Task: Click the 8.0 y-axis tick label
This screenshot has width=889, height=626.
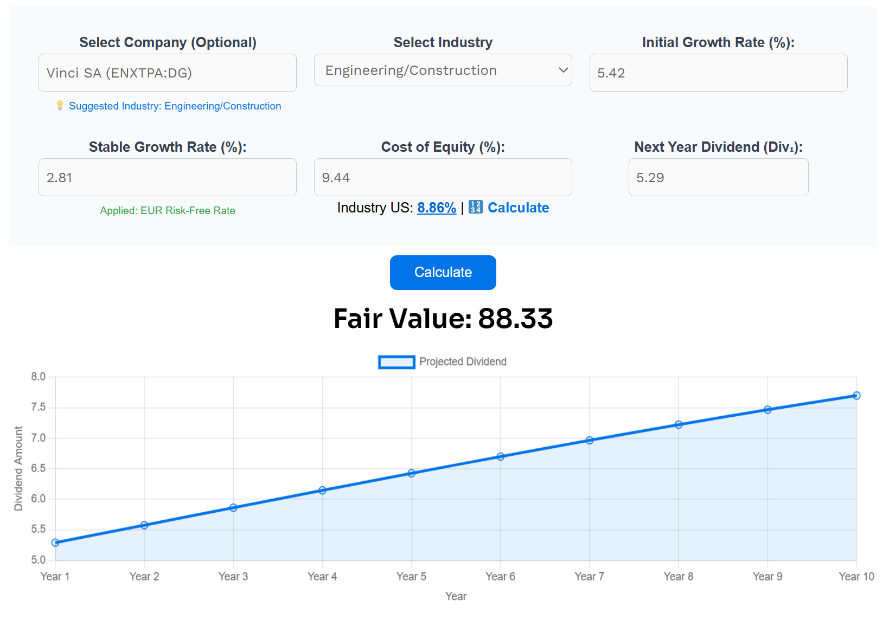Action: pyautogui.click(x=39, y=377)
